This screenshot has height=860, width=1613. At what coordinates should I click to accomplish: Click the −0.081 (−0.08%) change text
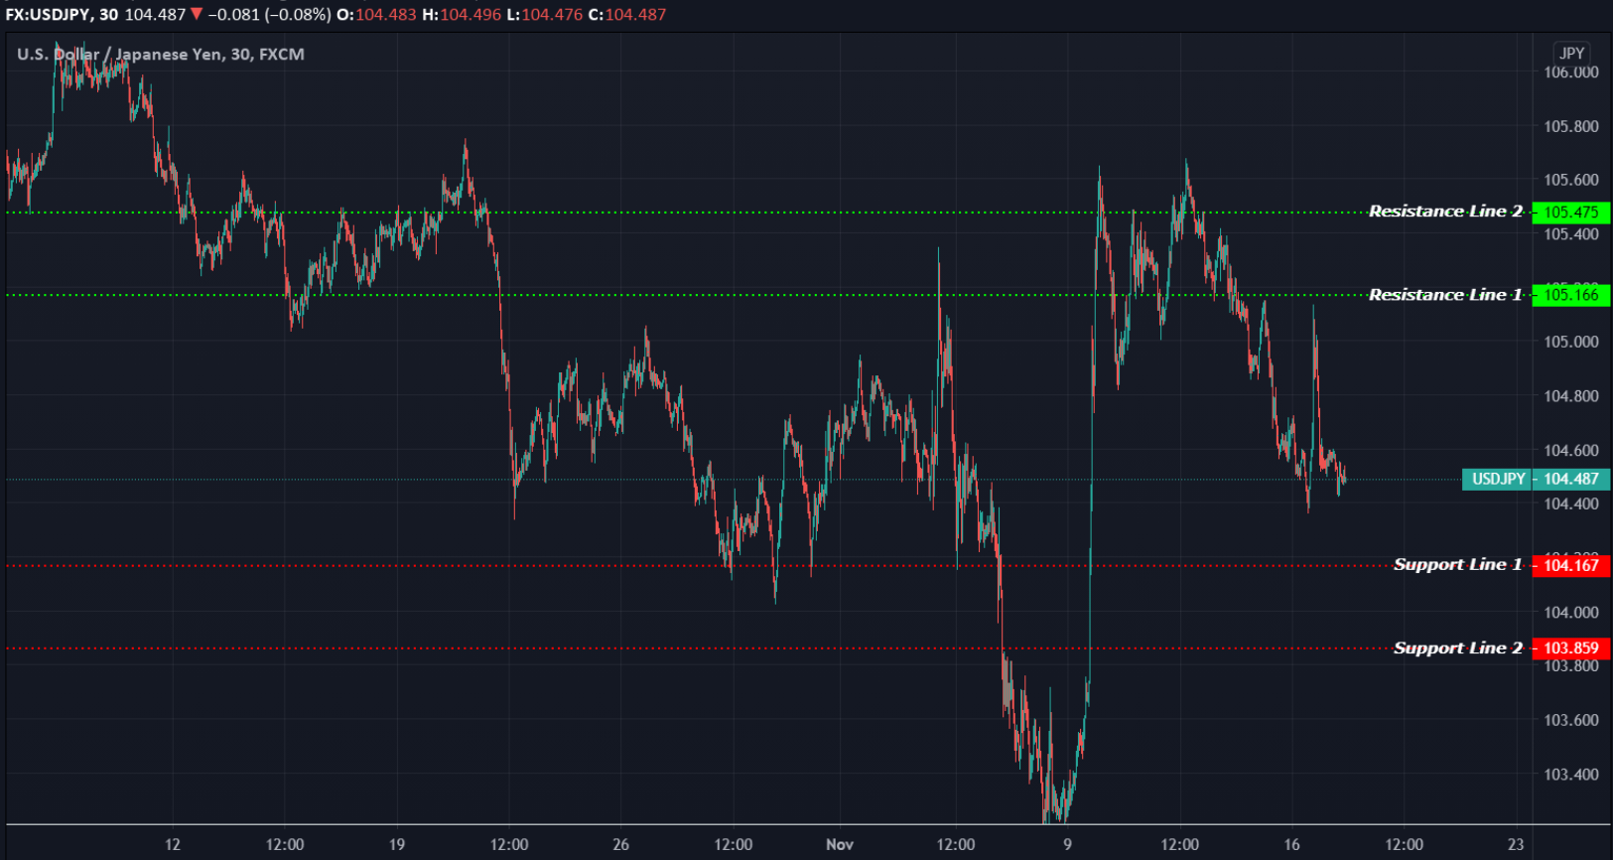[269, 15]
